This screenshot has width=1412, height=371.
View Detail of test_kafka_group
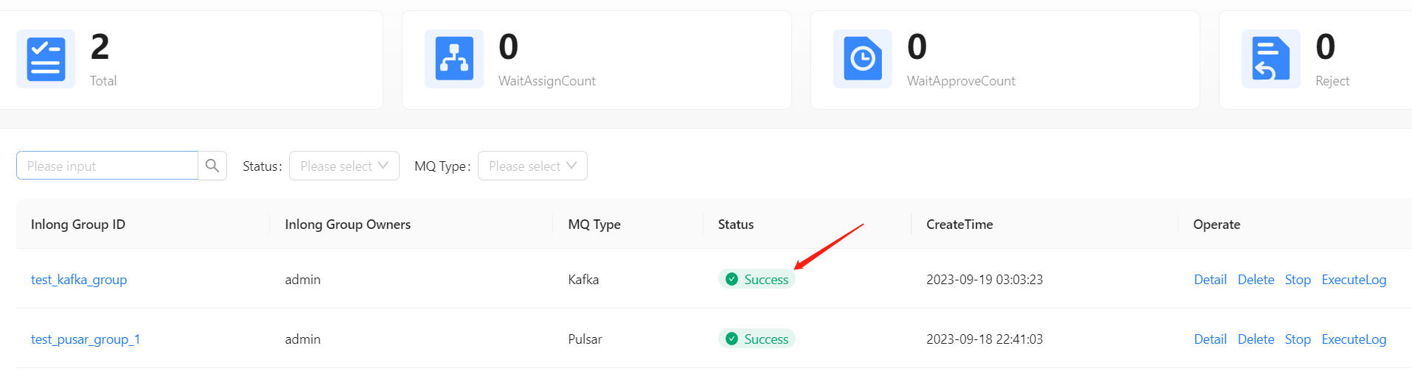[x=1210, y=280]
